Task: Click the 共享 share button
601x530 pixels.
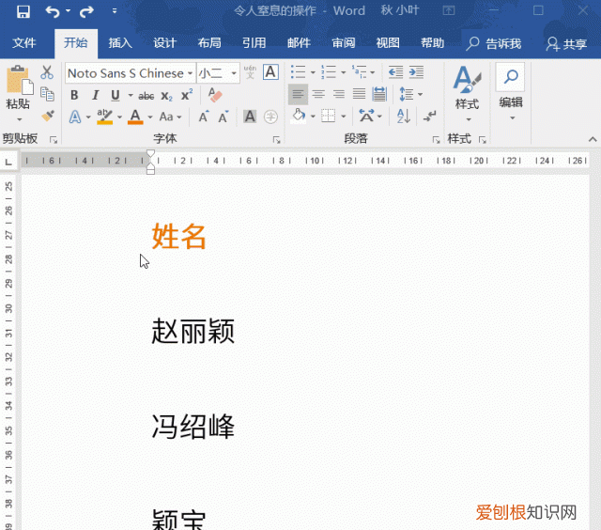Action: click(566, 44)
